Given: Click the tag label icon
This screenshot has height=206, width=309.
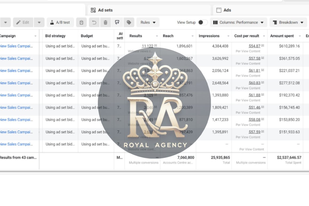Looking at the screenshot, I should point(129,22).
